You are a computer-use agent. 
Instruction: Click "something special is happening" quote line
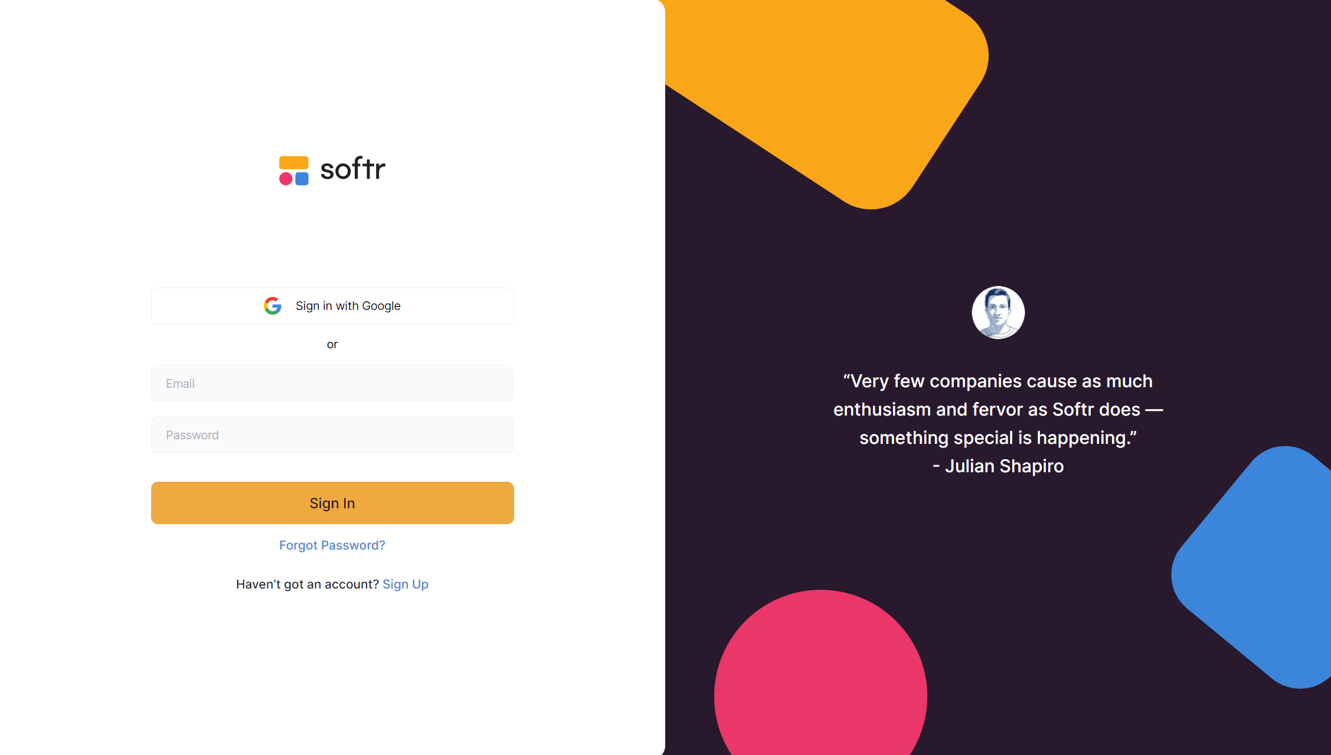(998, 438)
